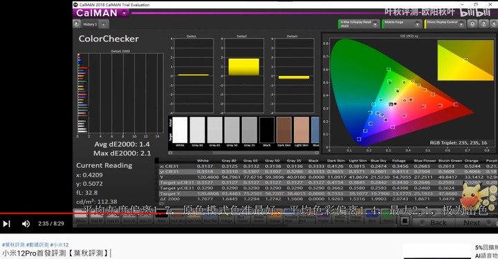Open hashtag link #小米12
This screenshot has width=498, height=259.
[59, 244]
